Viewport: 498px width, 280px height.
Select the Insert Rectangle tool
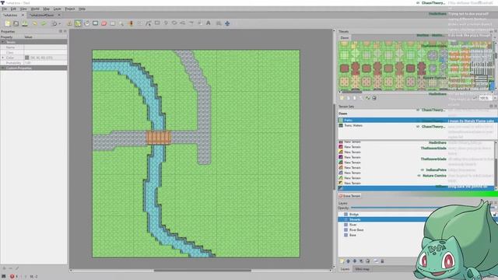157,23
